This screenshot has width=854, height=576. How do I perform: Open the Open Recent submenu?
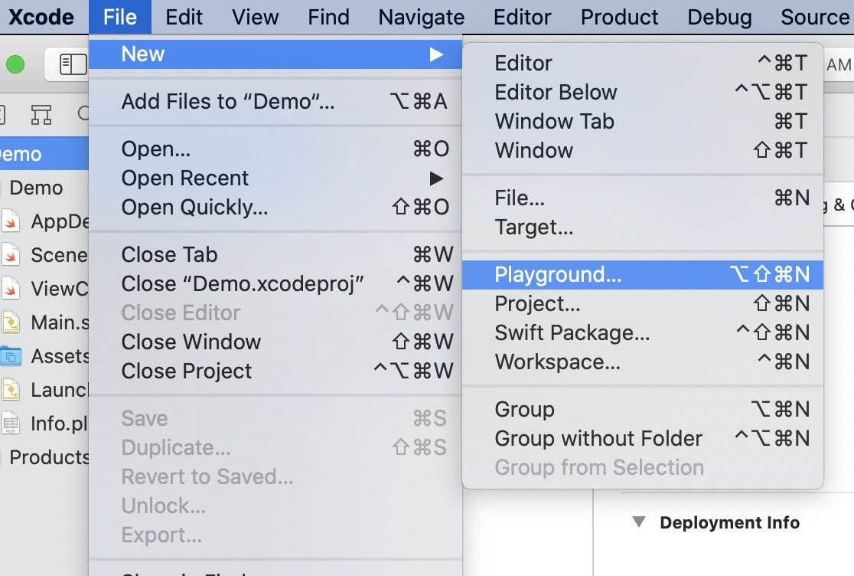[184, 178]
